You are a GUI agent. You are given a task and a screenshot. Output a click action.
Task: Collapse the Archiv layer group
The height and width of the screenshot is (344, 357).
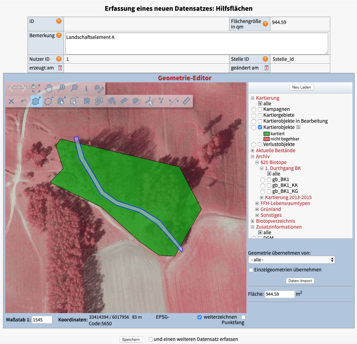point(253,156)
